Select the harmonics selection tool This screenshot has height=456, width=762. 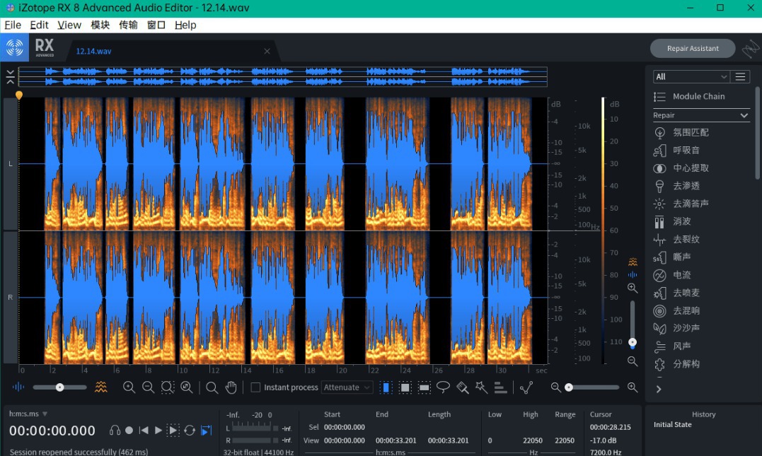(x=500, y=387)
